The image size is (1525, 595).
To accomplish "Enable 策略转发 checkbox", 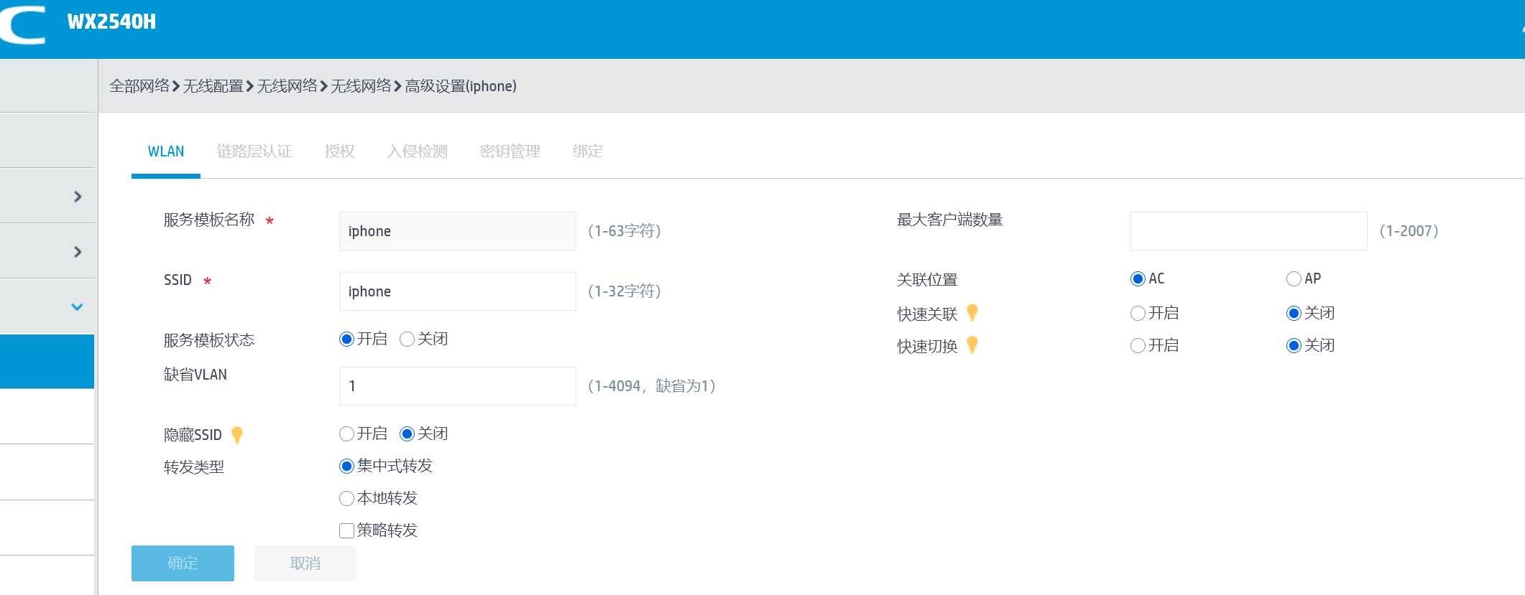I will point(346,530).
